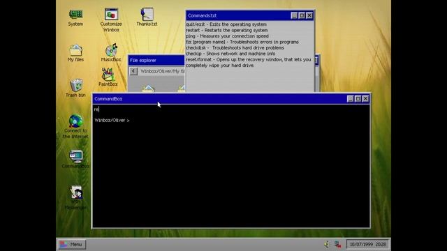Click the File explorer title bar

pyautogui.click(x=156, y=61)
